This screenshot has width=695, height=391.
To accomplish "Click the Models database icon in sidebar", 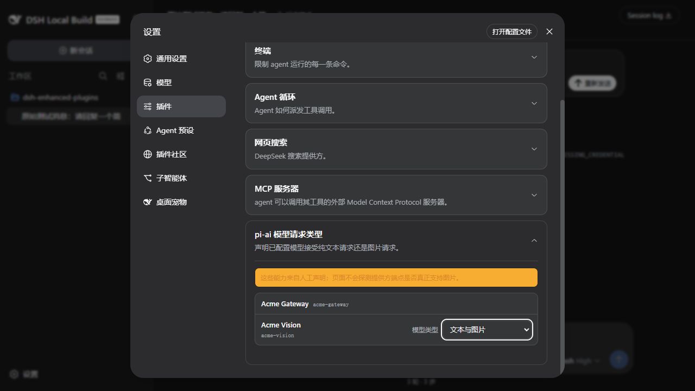I will 148,83.
